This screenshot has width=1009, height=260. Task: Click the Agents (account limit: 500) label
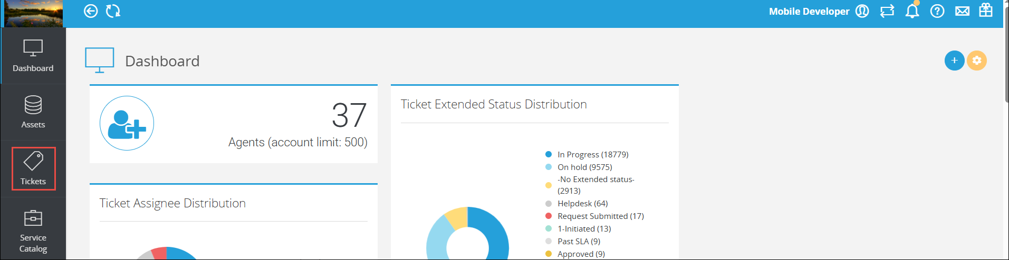pyautogui.click(x=298, y=142)
